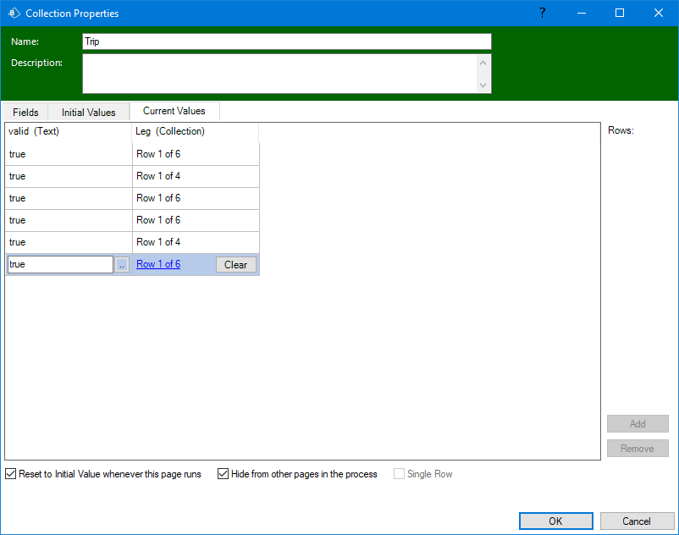Uncheck Hide from other pages in the process
Viewport: 679px width, 535px height.
click(x=224, y=474)
